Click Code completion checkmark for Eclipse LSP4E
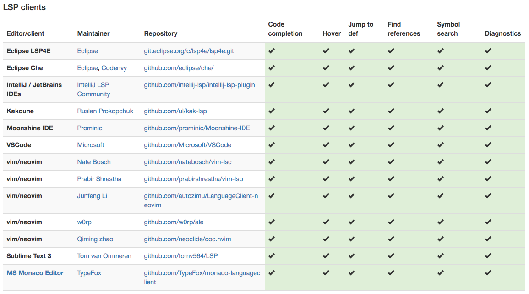Image resolution: width=529 pixels, height=294 pixels. 272,51
